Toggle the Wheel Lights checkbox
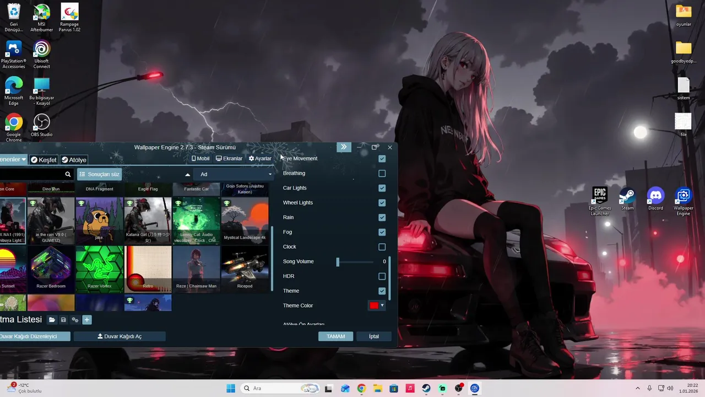Image resolution: width=705 pixels, height=397 pixels. pos(382,202)
